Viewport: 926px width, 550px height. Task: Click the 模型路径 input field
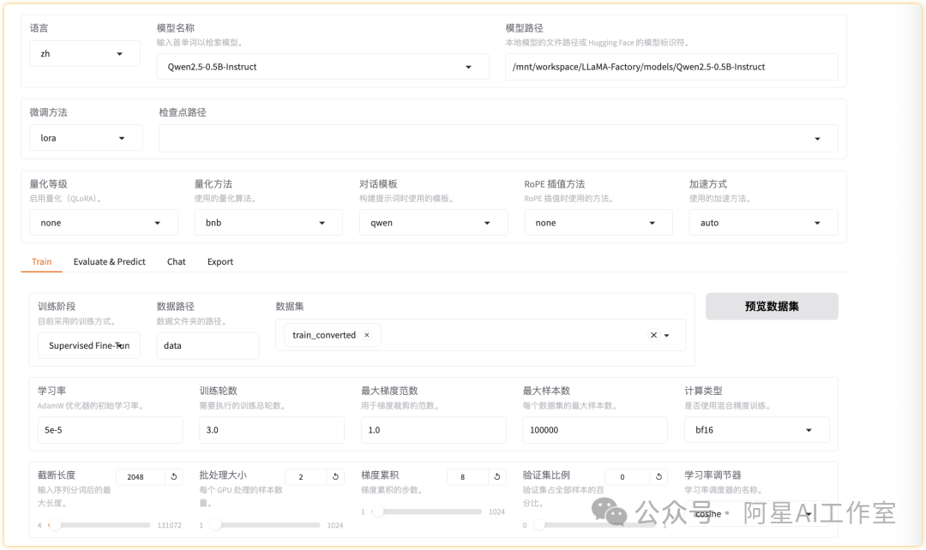[671, 67]
